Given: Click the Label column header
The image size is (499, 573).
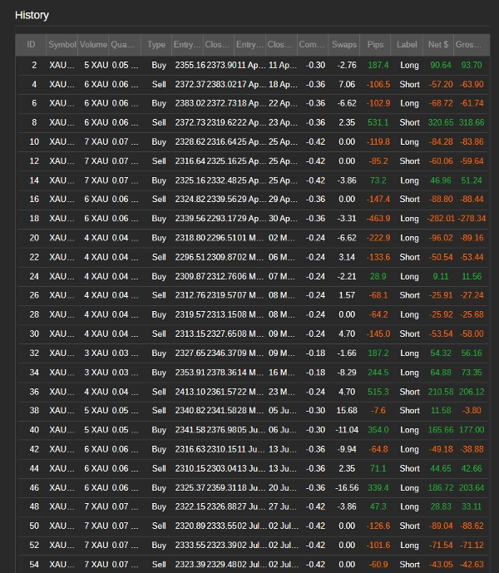Looking at the screenshot, I should click(x=408, y=45).
